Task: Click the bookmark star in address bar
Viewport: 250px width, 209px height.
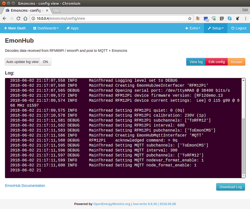Action: pos(190,18)
